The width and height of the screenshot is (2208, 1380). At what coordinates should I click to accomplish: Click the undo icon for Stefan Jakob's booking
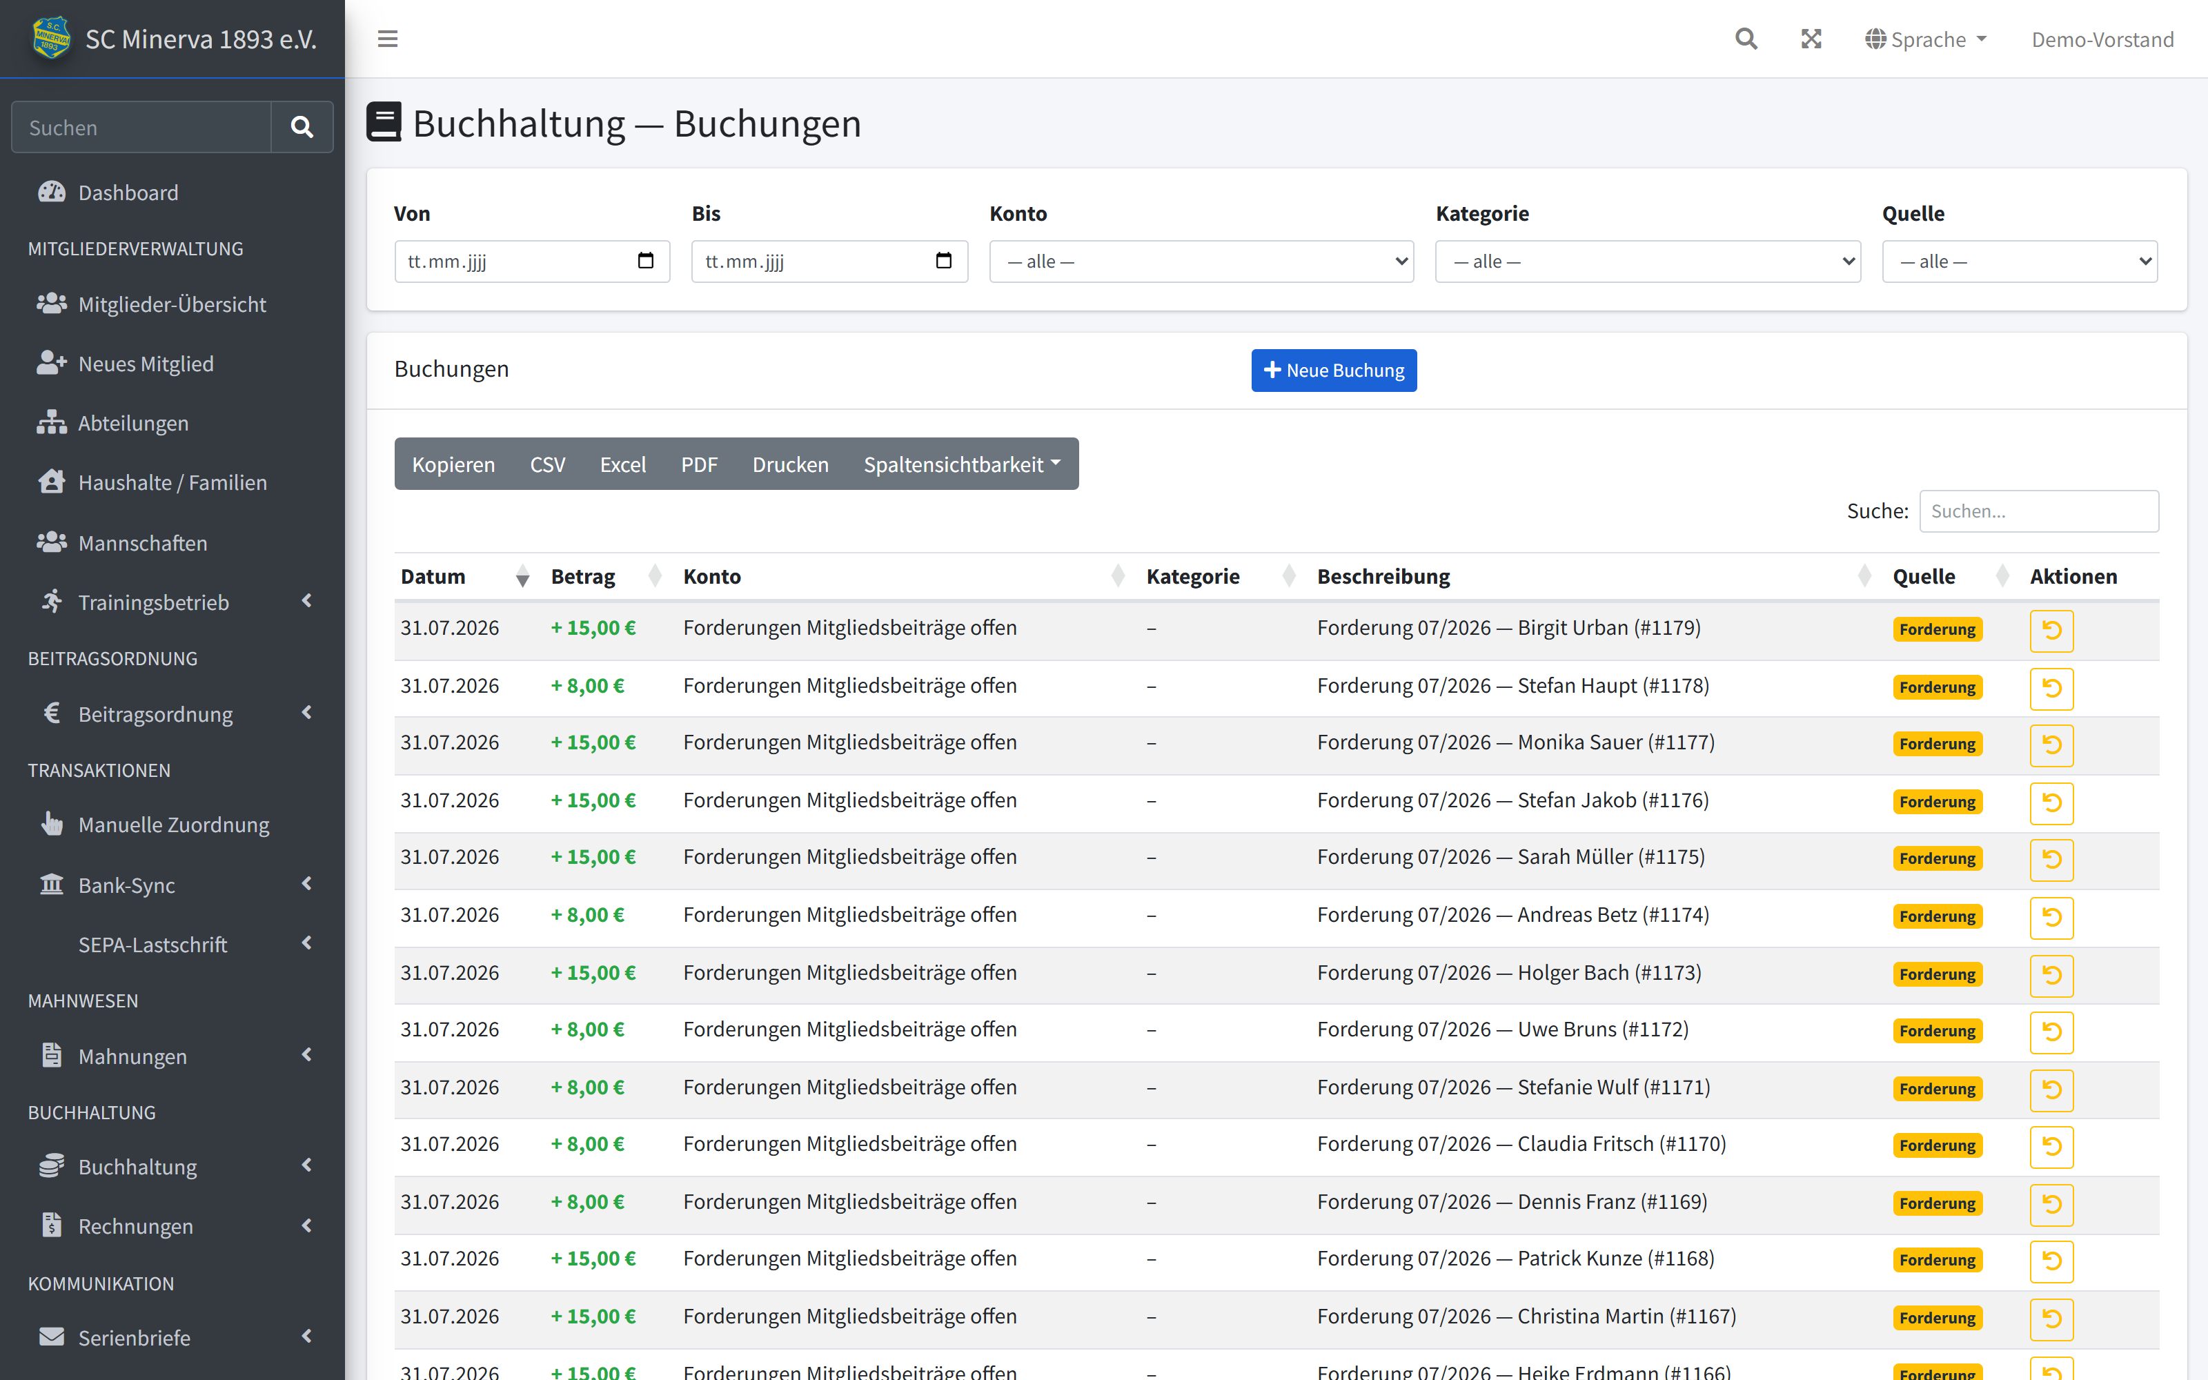[x=2051, y=802]
